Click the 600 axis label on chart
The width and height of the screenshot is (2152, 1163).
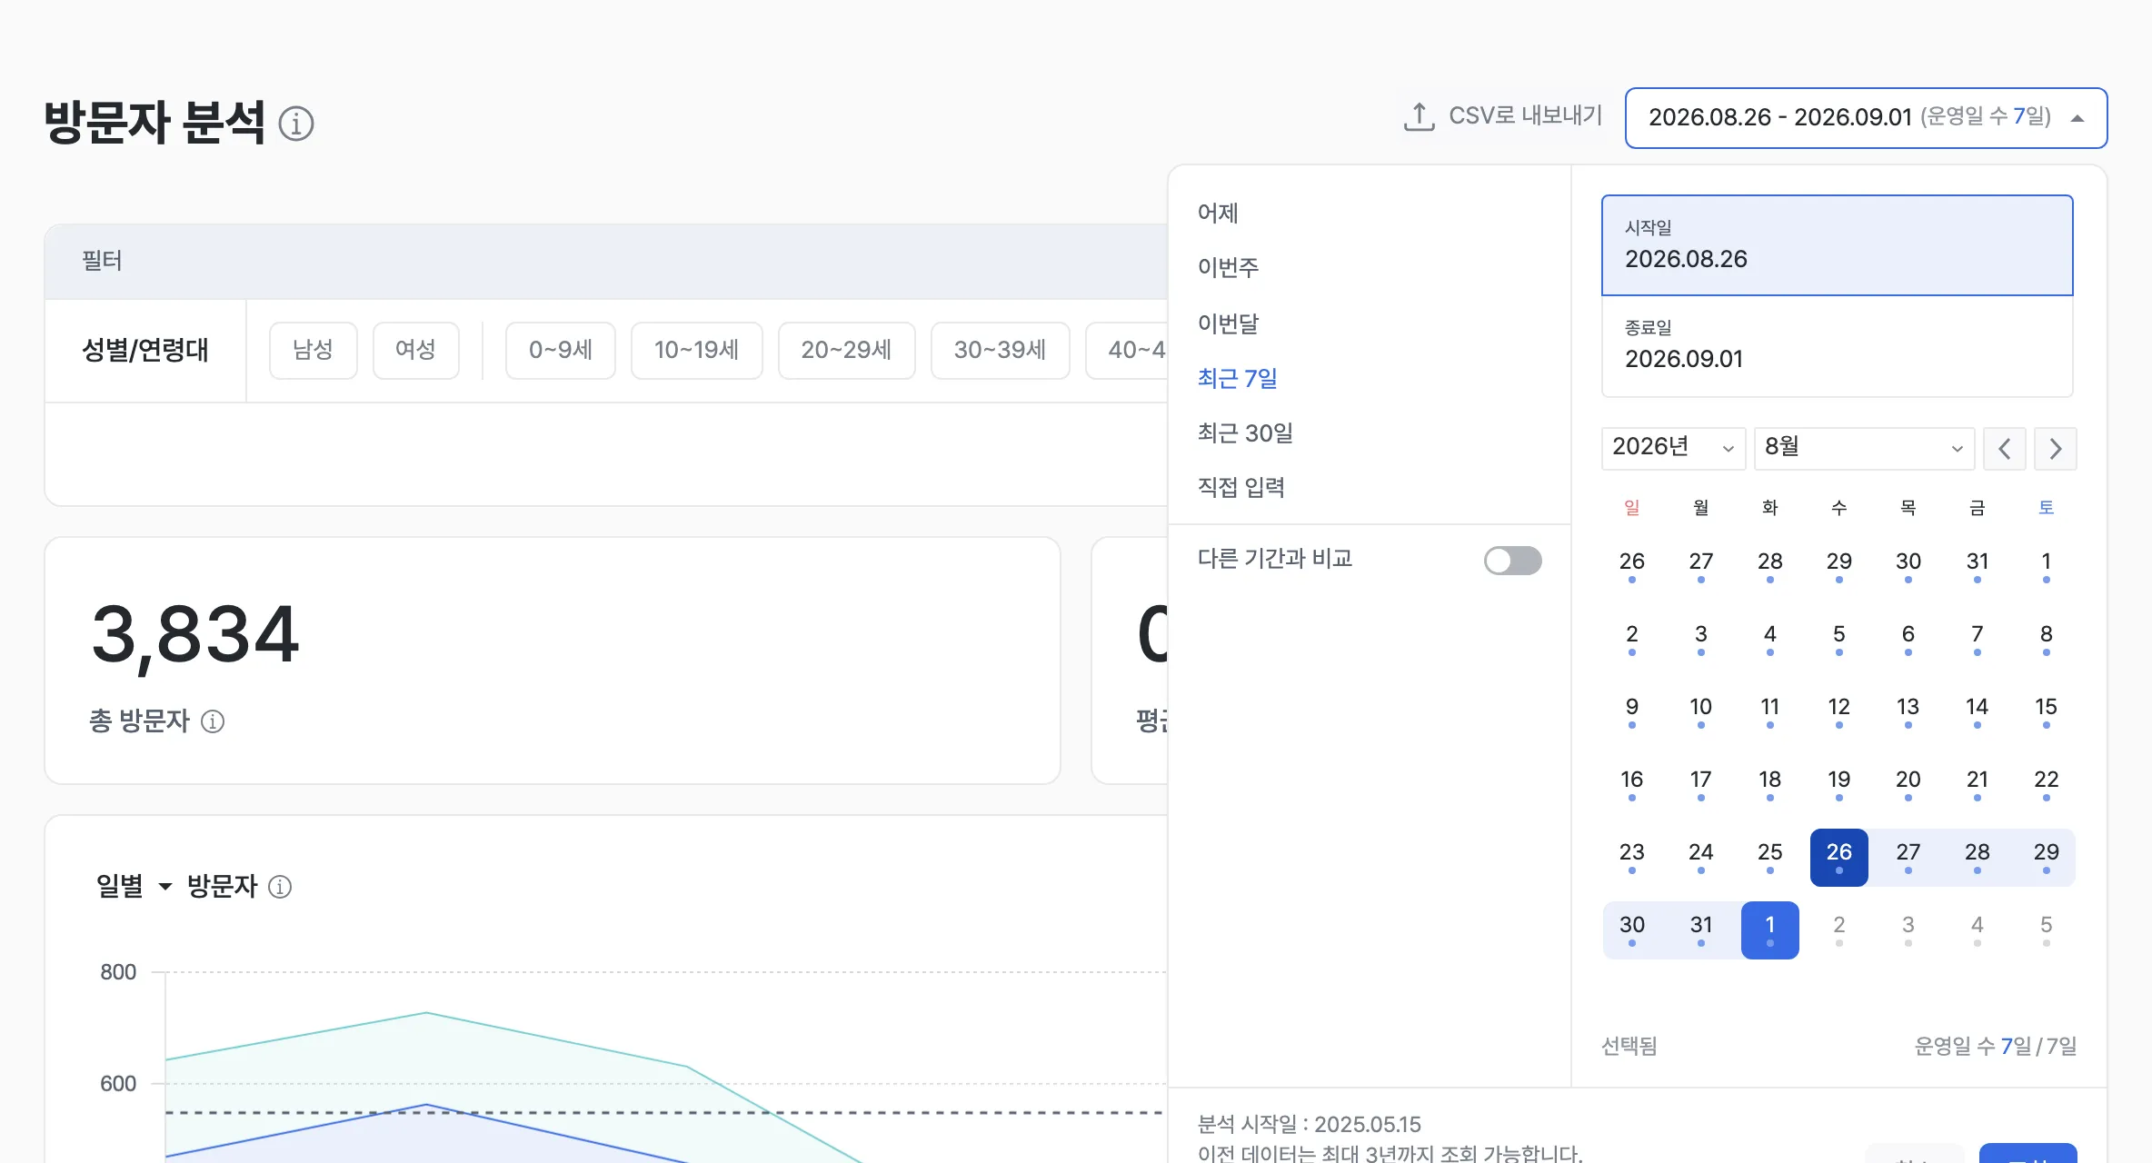point(118,1084)
